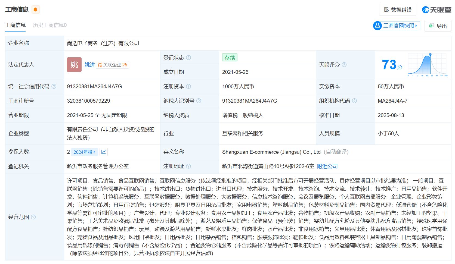
Task: Expand the 2024年报 annual report dropdown
Action: [x=84, y=152]
